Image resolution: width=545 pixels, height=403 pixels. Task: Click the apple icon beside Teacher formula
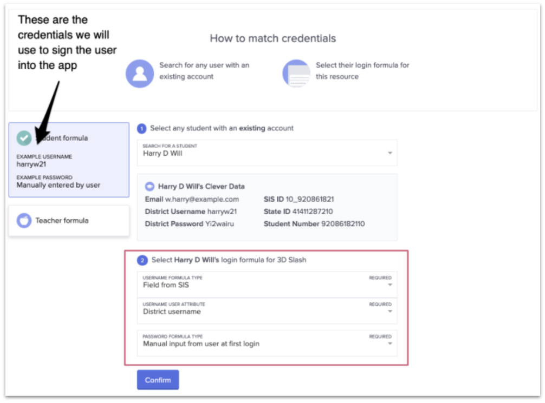pyautogui.click(x=24, y=221)
